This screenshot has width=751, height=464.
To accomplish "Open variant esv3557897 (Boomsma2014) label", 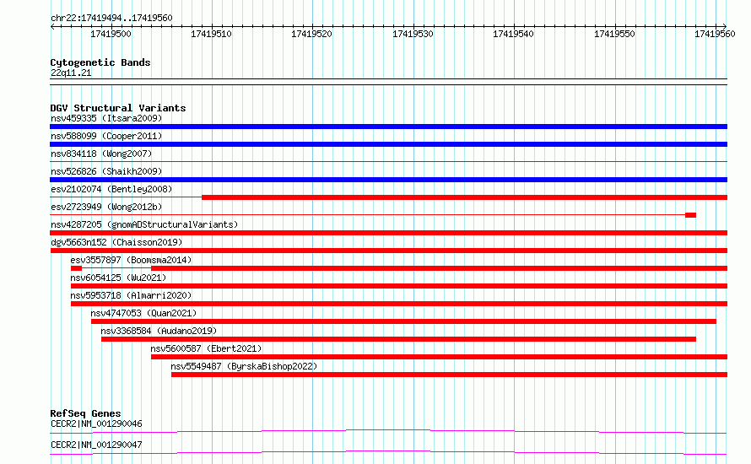I will pos(131,260).
